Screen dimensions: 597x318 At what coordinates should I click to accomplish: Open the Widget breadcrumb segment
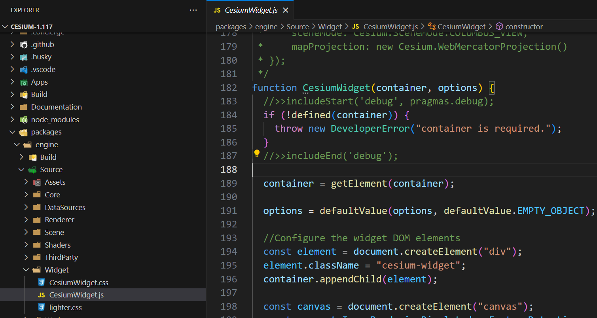(x=330, y=27)
